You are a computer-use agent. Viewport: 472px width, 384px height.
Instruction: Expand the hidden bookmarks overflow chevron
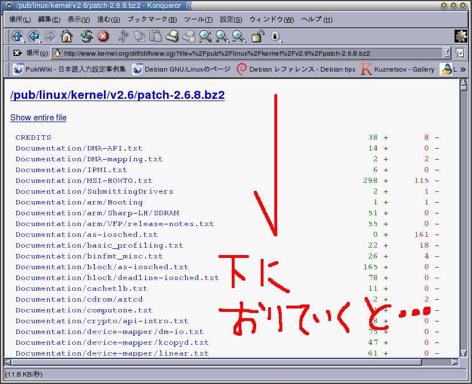(462, 69)
